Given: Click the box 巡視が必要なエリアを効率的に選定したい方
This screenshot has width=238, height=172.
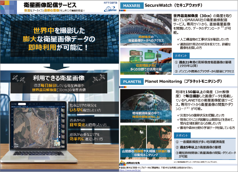Looking at the screenshot, I should click(93, 137).
